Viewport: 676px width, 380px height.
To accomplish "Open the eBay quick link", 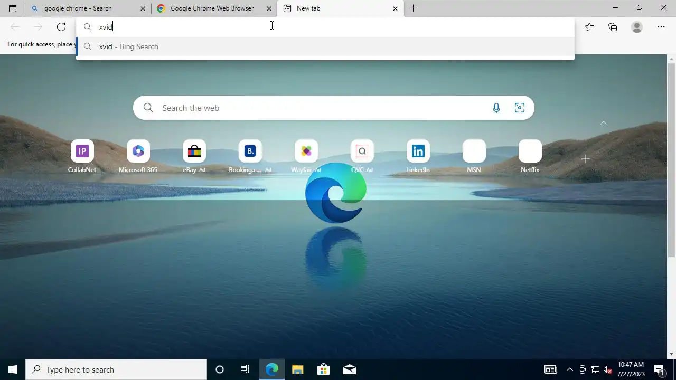I will [194, 156].
